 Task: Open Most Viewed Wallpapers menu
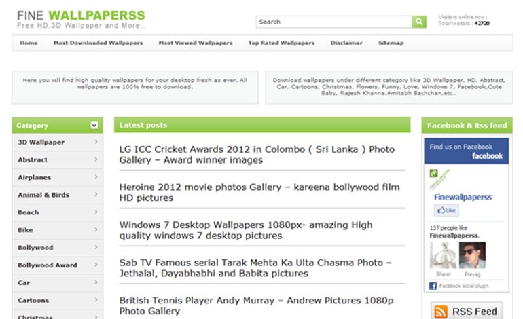(x=196, y=43)
